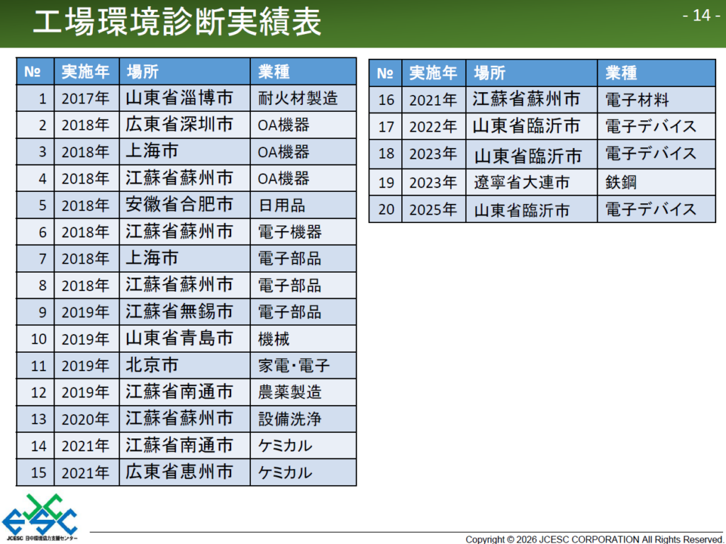Click the JCESC logo in the footer
Screen dimensions: 726x544
coord(40,517)
